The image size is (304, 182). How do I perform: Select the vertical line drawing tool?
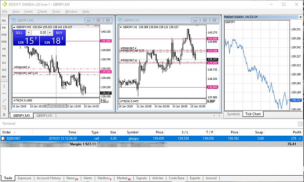pos(4,86)
